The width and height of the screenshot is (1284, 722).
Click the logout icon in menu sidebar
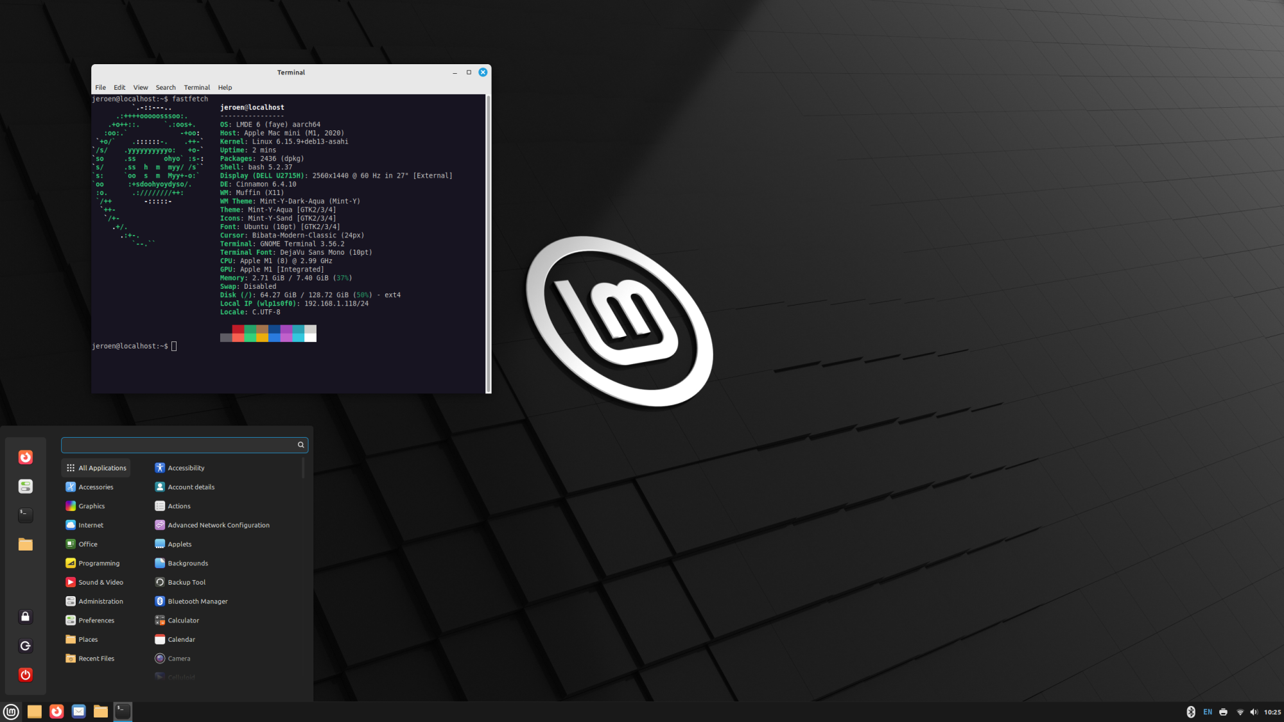(26, 646)
